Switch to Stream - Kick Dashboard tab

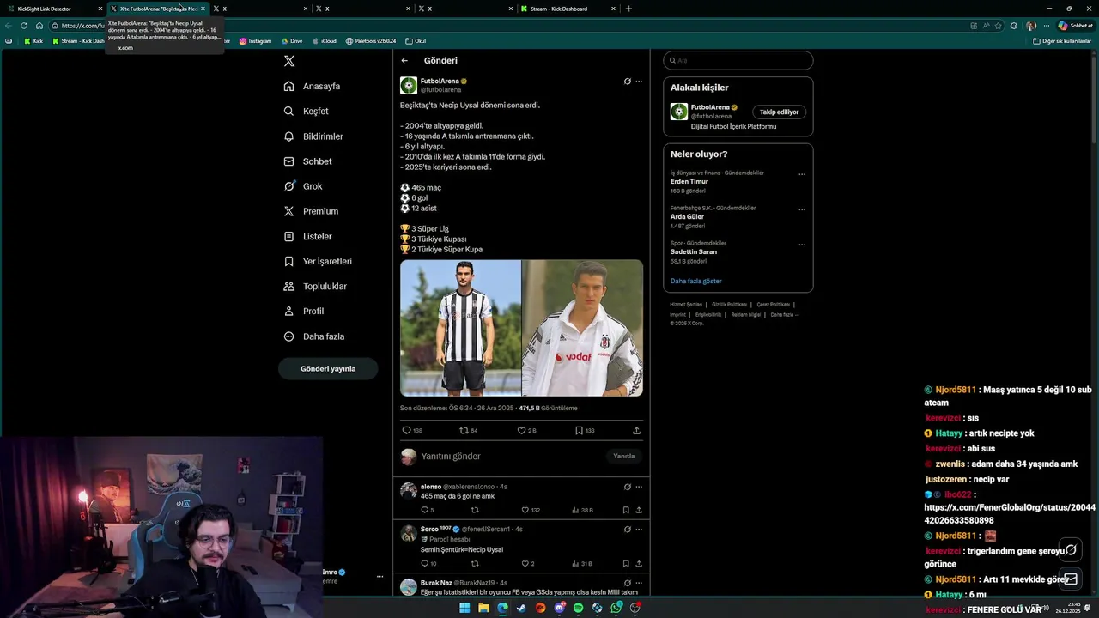[568, 9]
